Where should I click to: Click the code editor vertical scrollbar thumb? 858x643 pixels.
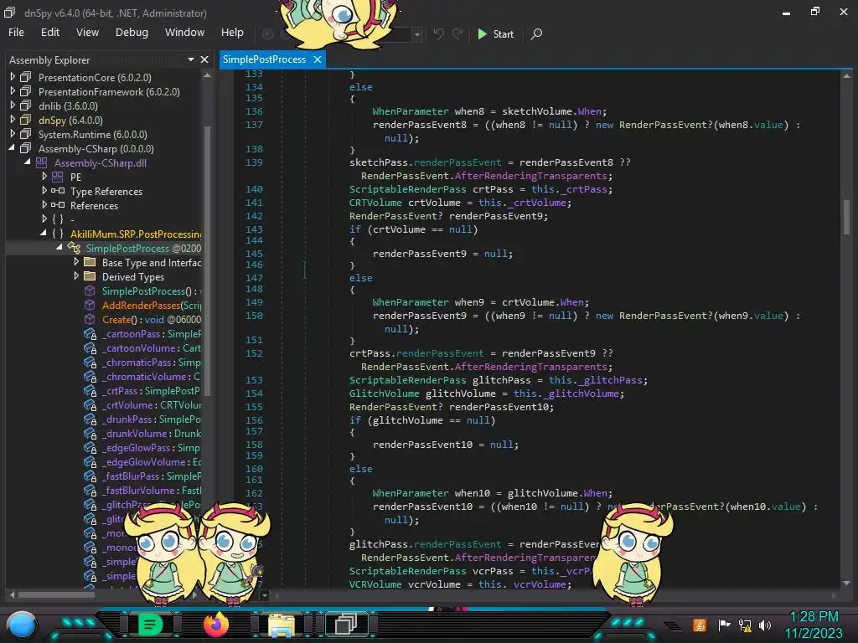846,217
